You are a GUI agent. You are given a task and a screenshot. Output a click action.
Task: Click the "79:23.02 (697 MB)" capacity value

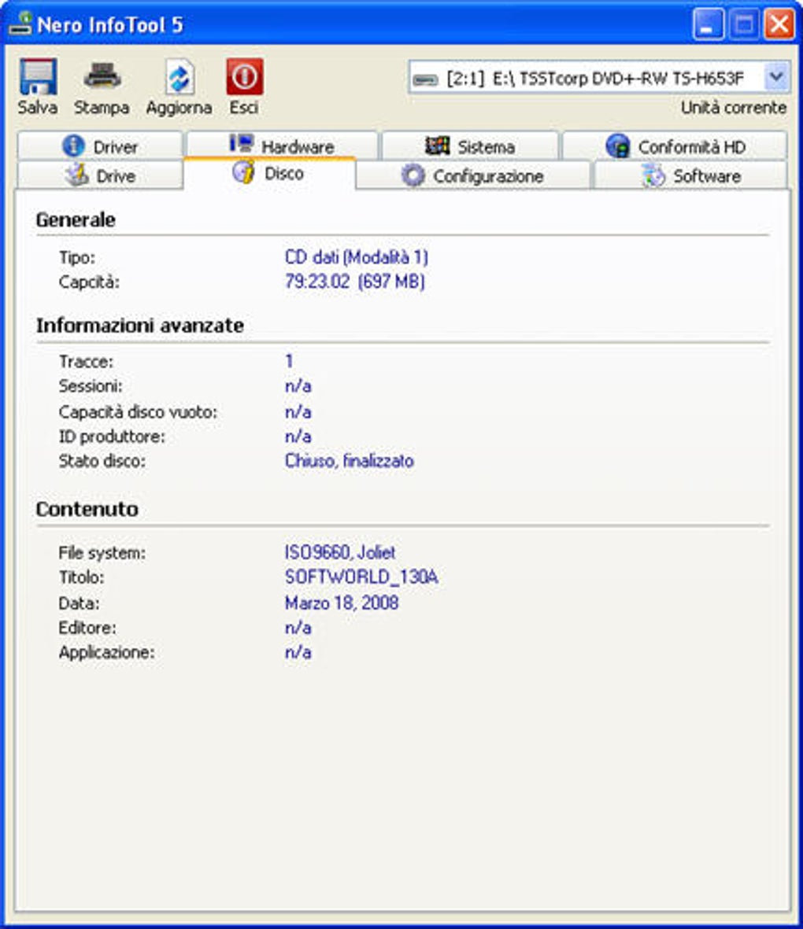pos(354,281)
